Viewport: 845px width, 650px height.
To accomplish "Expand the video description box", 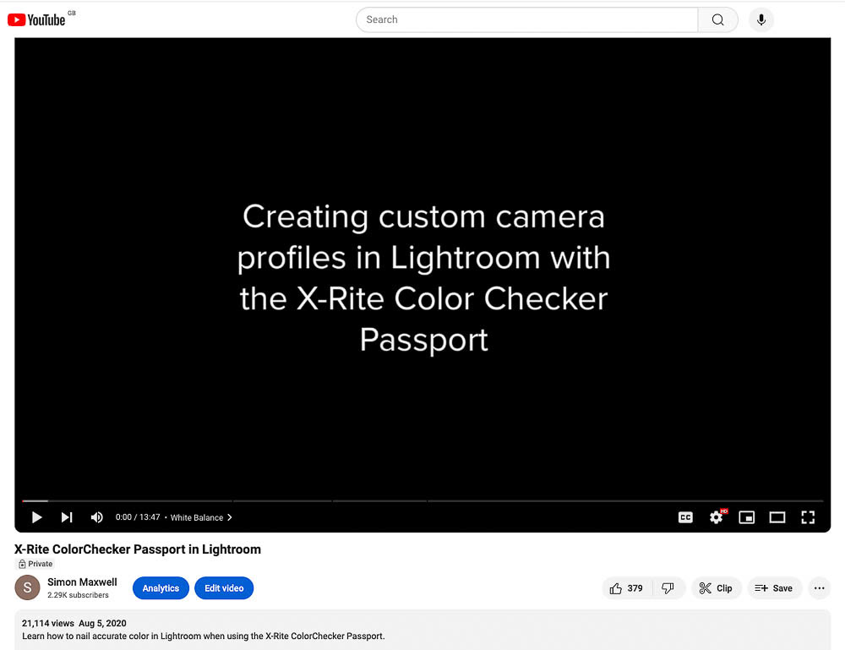I will 422,630.
